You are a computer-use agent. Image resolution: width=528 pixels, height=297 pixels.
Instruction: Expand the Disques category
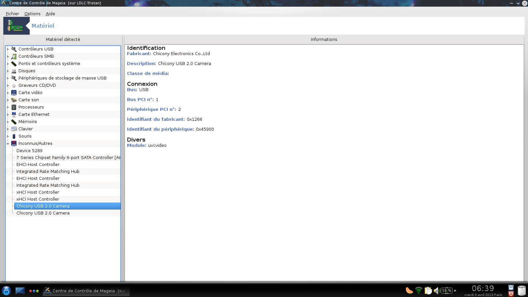pos(8,71)
